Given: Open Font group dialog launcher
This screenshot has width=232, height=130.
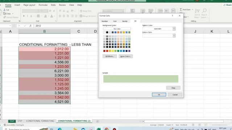Looking at the screenshot, I should point(56,21).
